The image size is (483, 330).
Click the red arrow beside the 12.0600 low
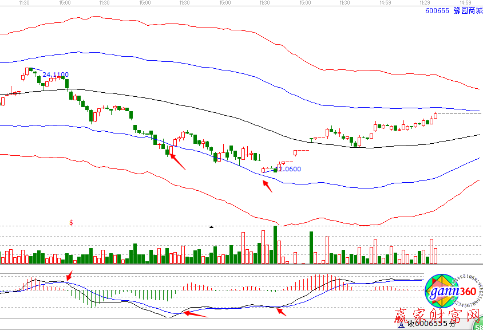coord(267,186)
